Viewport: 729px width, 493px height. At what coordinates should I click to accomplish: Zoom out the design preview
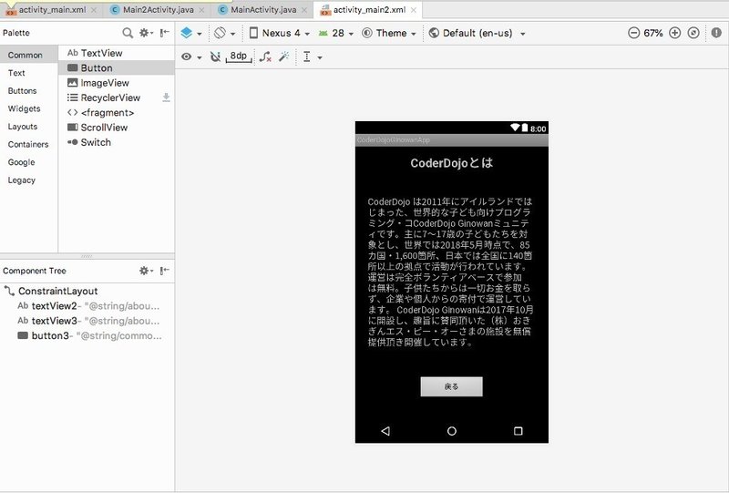pyautogui.click(x=633, y=33)
